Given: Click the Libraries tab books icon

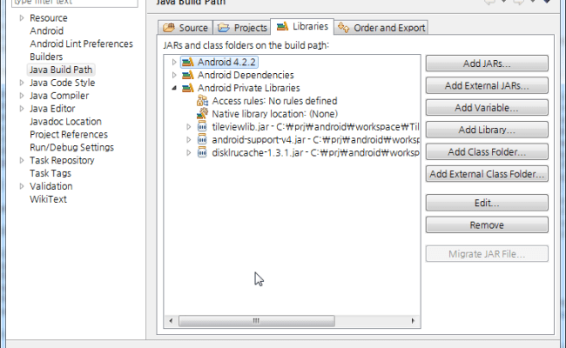Looking at the screenshot, I should [282, 26].
